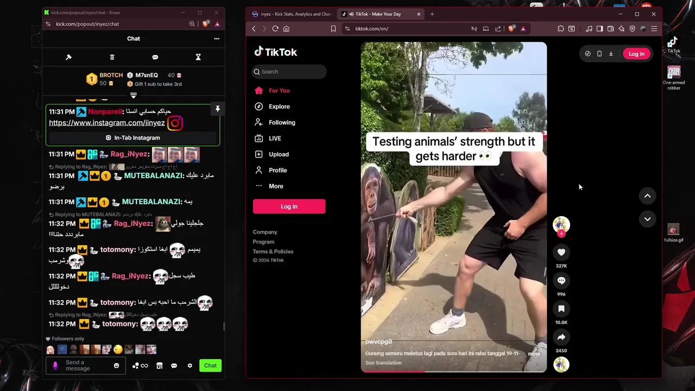Click Log in button at TikTok top right
695x391 pixels.
636,54
